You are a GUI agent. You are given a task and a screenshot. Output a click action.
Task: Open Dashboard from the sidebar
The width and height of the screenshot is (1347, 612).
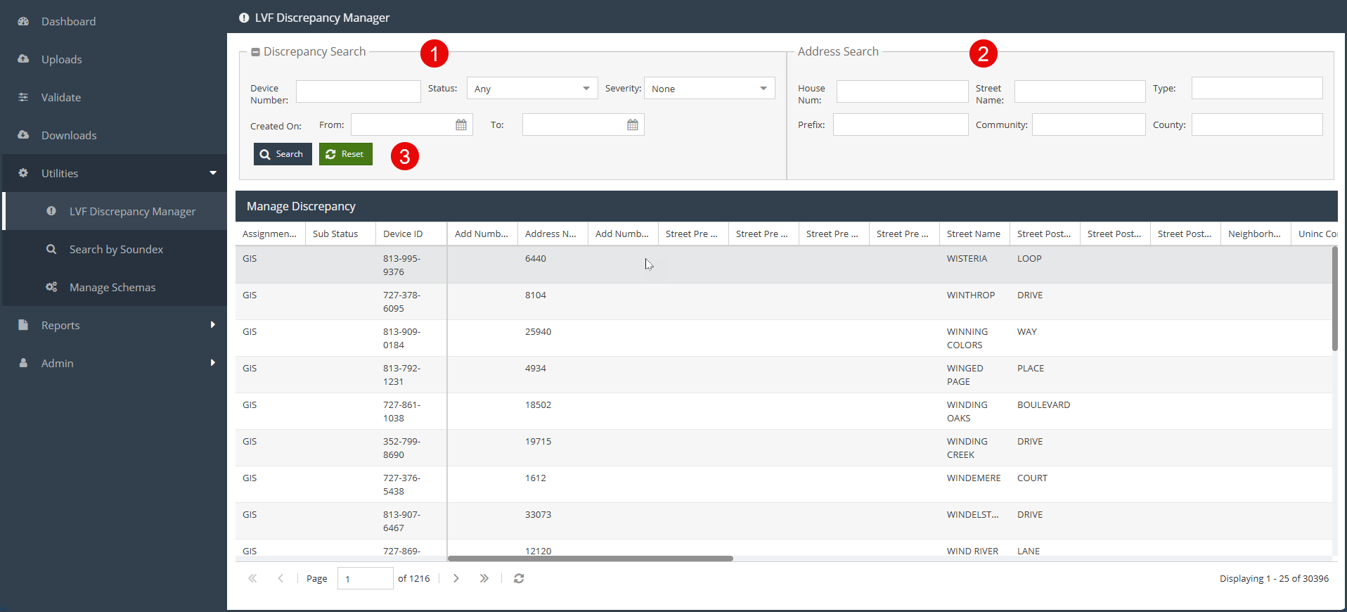[x=68, y=21]
